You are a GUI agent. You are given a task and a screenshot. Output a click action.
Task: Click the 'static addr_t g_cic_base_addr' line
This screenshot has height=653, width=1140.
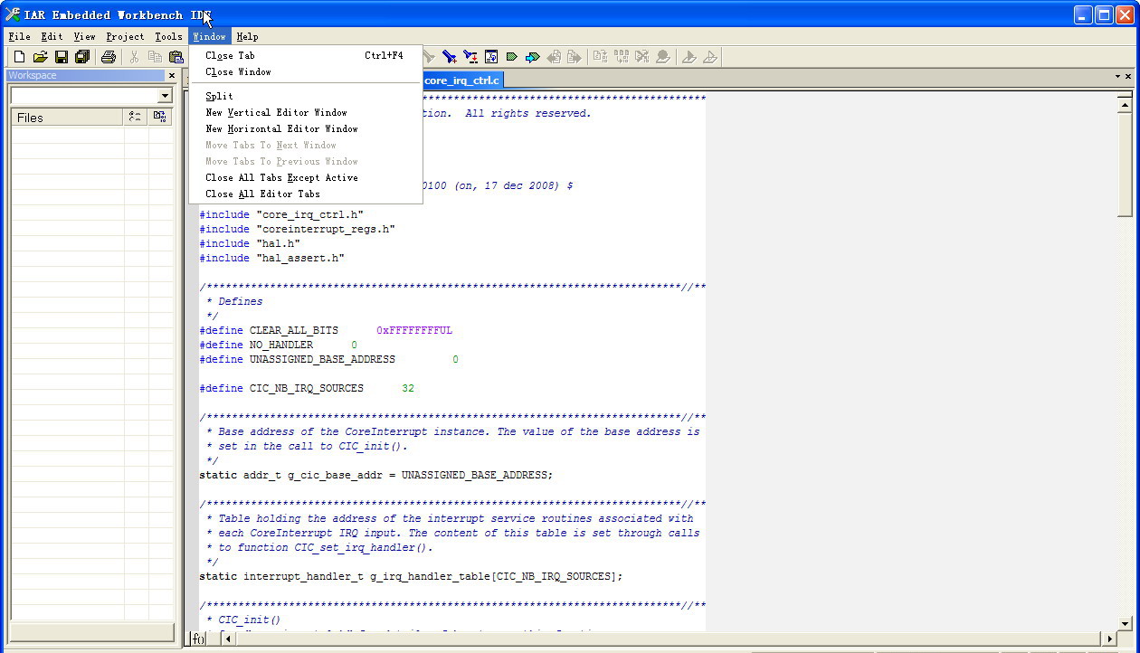(375, 475)
